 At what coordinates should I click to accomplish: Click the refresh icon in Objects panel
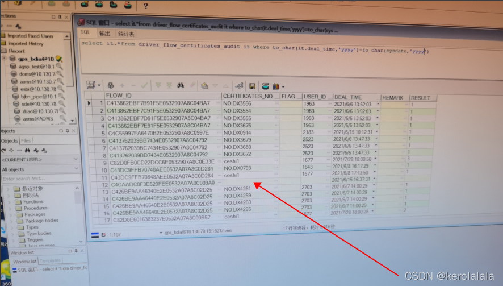(x=4, y=150)
